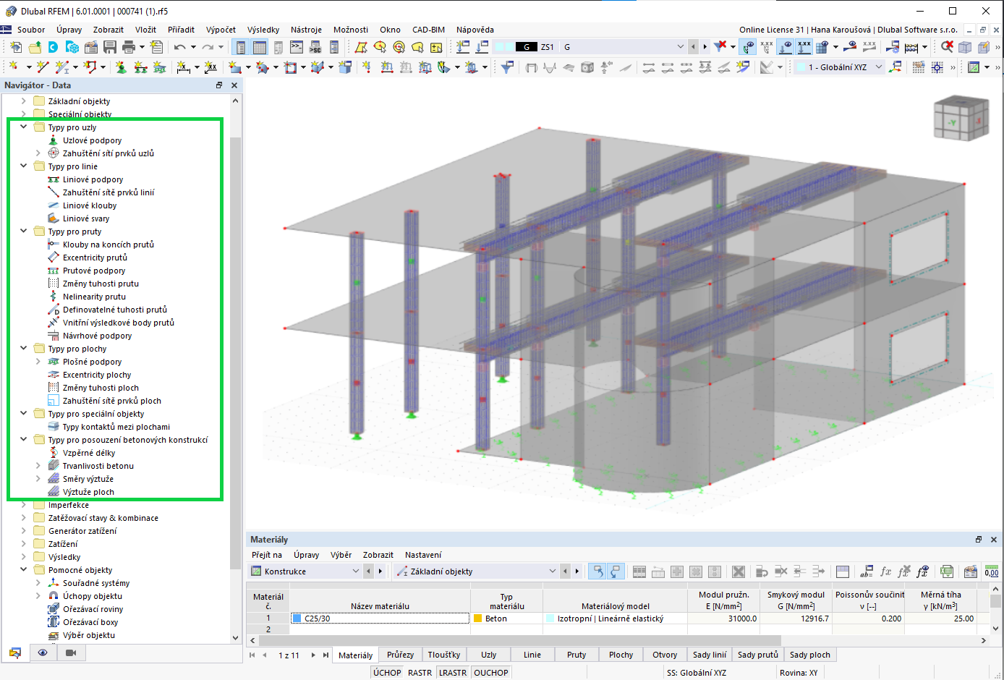The height and width of the screenshot is (680, 1004).
Task: Expand the Imperfekce folder
Action: [23, 505]
